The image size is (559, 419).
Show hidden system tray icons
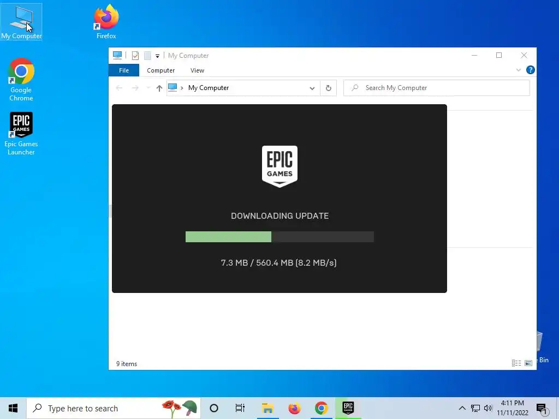pos(462,408)
